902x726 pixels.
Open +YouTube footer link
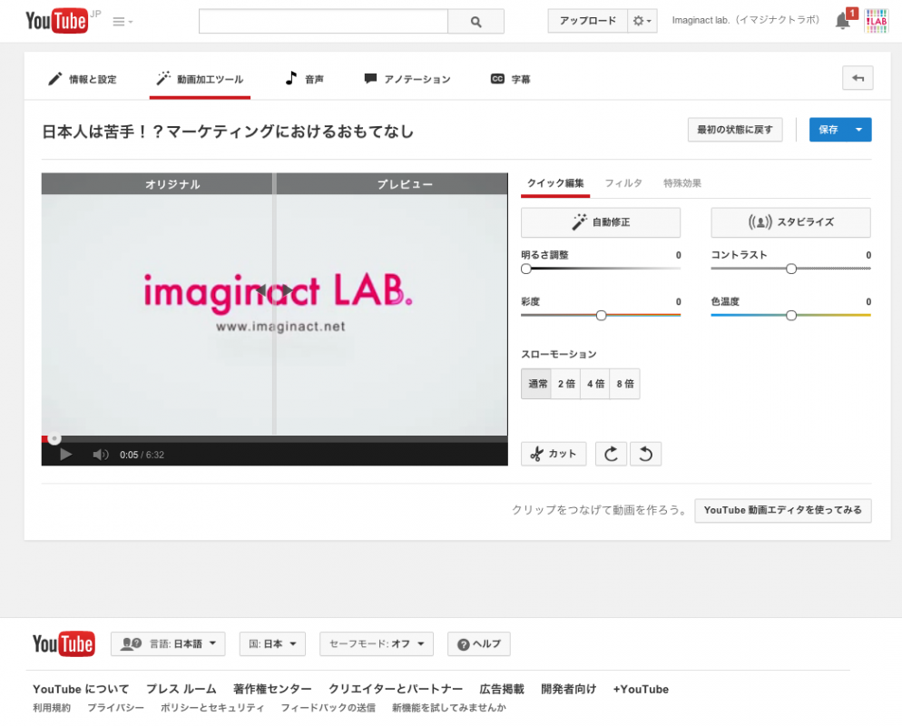(641, 689)
